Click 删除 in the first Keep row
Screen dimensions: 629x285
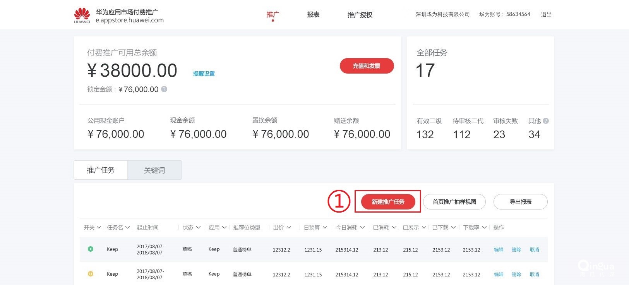point(516,250)
